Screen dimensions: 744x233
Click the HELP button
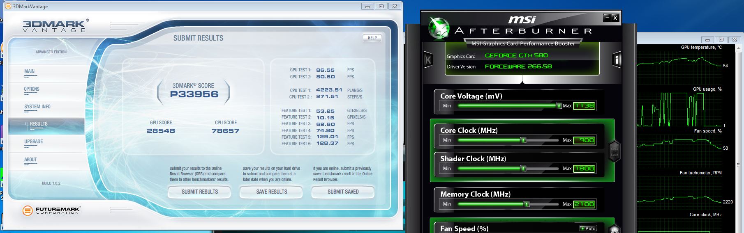pos(372,38)
